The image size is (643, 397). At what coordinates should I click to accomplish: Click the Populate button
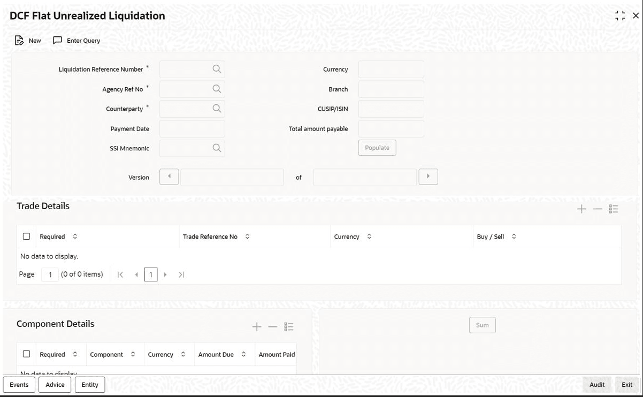point(377,148)
